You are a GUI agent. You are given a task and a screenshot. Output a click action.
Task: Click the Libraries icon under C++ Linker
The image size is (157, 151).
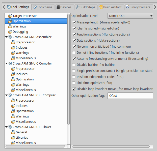(x=13, y=137)
